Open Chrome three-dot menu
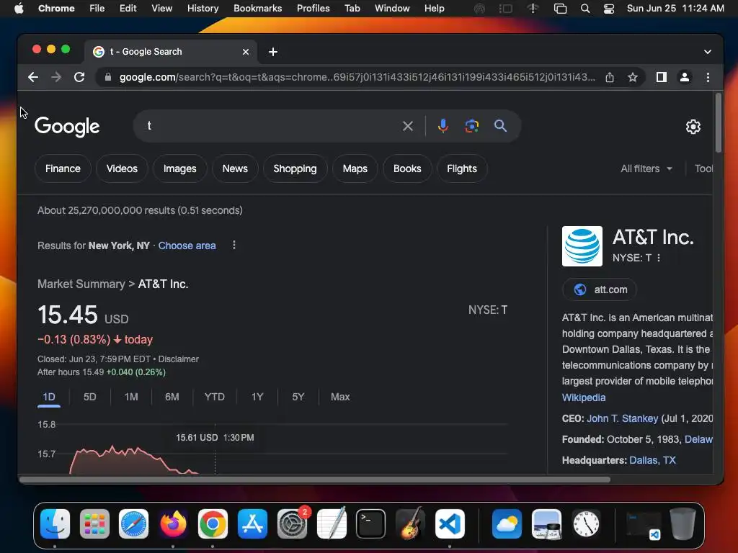This screenshot has height=553, width=738. [x=708, y=77]
